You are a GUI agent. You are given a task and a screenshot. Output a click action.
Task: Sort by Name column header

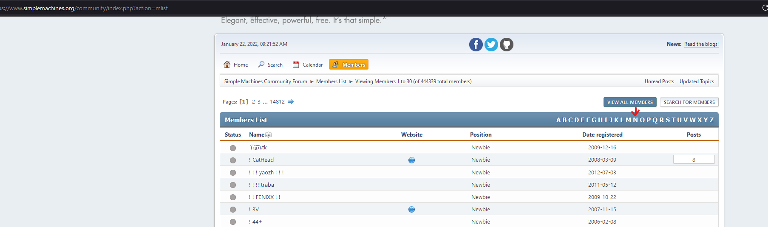pos(257,135)
